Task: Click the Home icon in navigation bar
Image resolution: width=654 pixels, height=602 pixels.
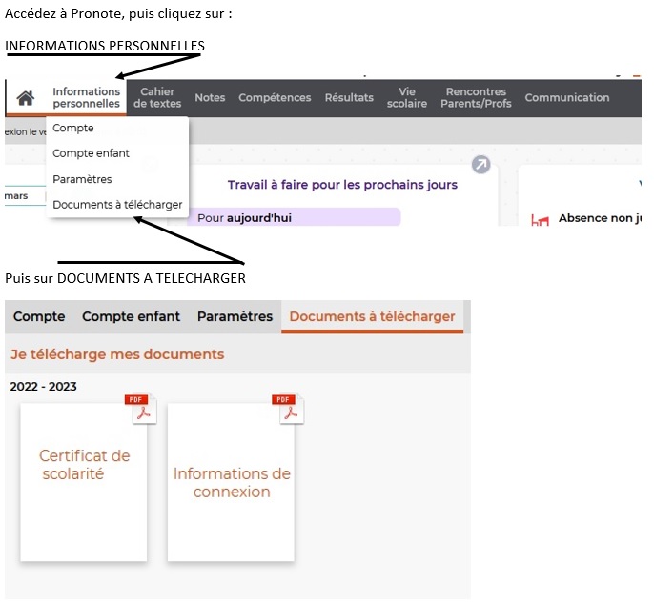Action: [x=26, y=98]
